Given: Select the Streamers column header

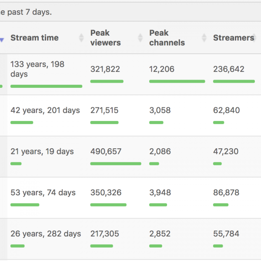Looking at the screenshot, I should coord(233,38).
